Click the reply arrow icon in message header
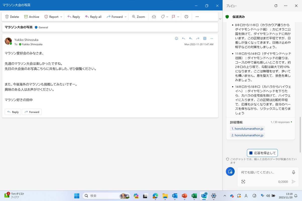Image resolution: width=302 pixels, height=201 pixels. pos(184,39)
